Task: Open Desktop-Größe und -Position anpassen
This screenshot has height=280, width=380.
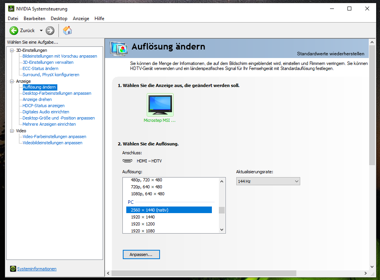Action: pyautogui.click(x=58, y=118)
